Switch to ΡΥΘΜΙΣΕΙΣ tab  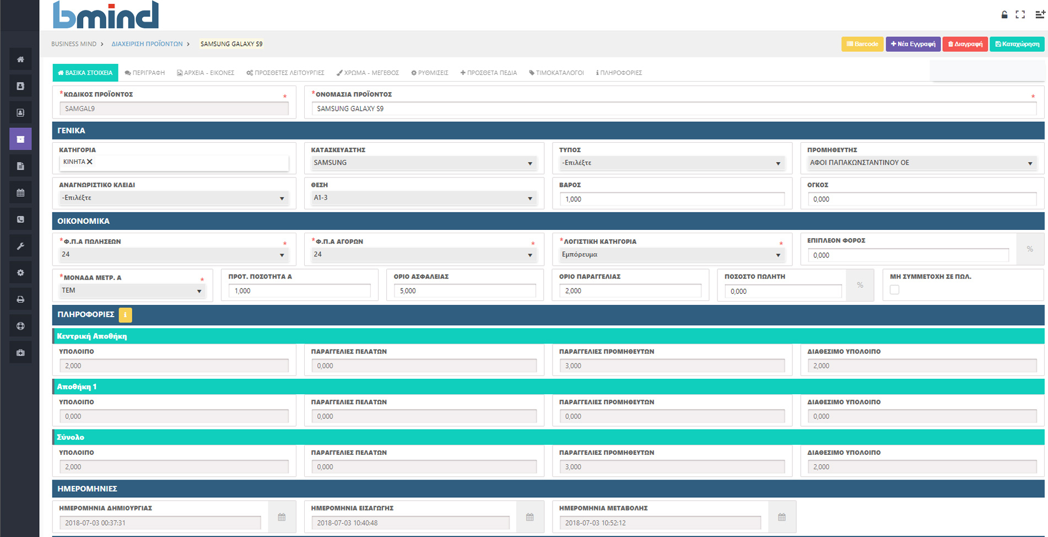(x=430, y=73)
